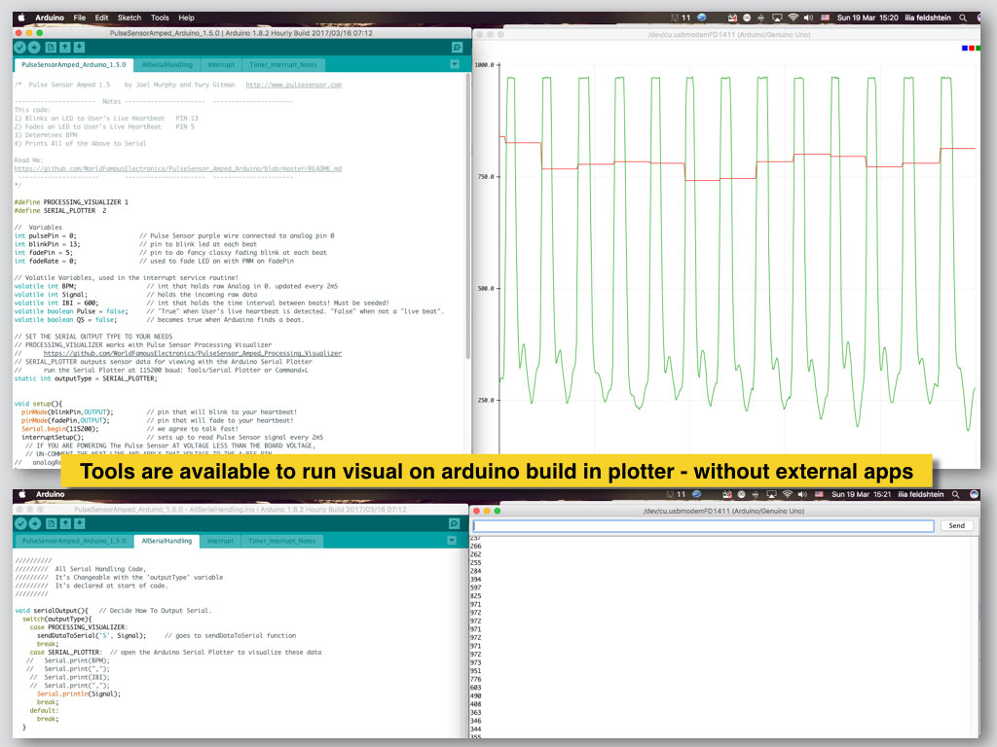Click '#define SERIAL_PLOTTER 2' code line
997x747 pixels.
pos(60,211)
